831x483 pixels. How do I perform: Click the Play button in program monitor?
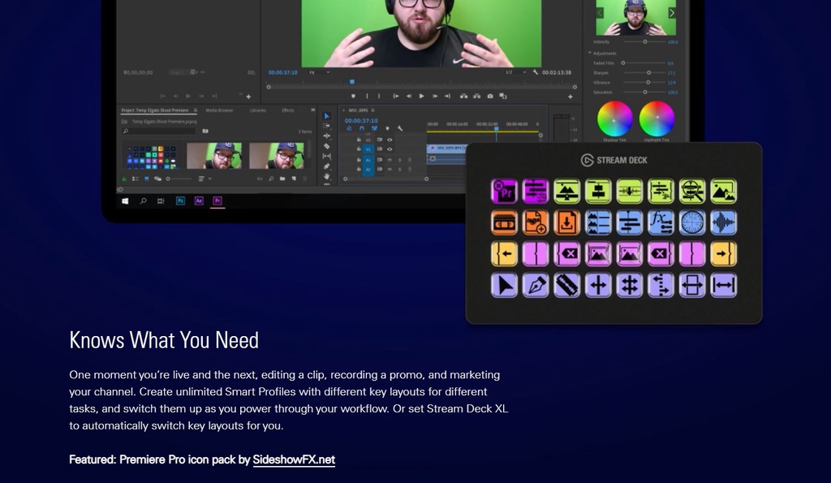(421, 96)
